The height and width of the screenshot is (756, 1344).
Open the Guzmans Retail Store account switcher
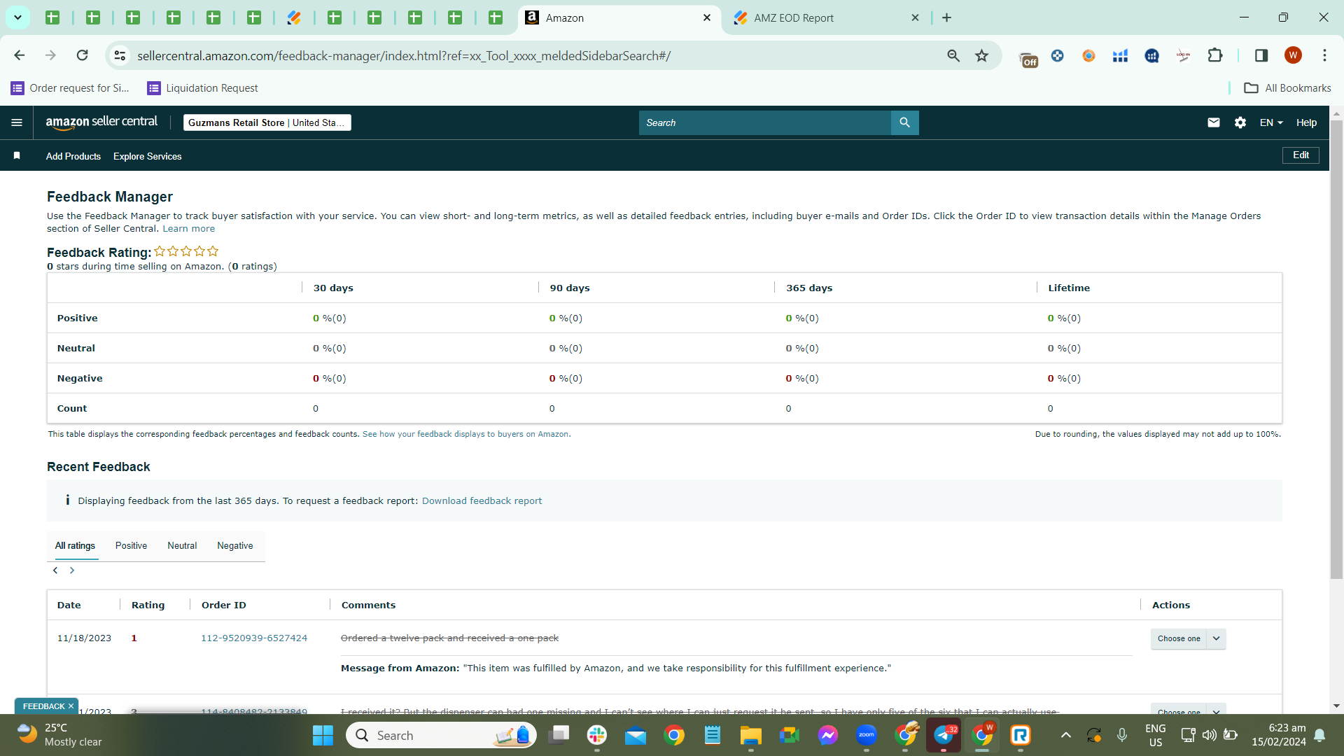click(x=267, y=122)
